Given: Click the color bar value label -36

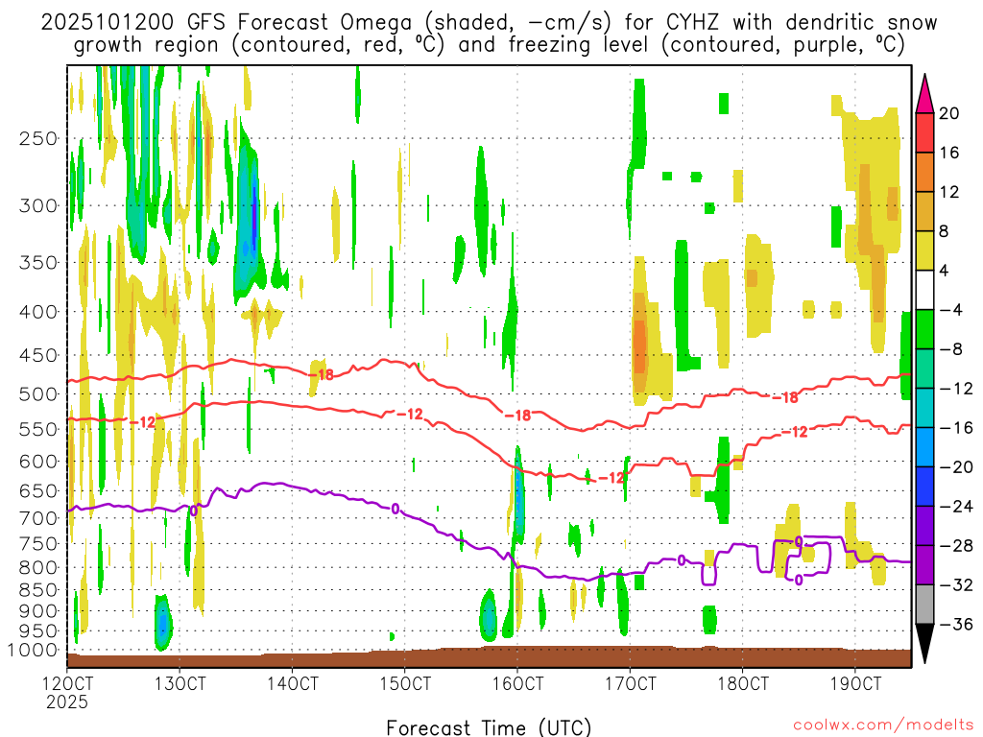Looking at the screenshot, I should click(x=955, y=624).
